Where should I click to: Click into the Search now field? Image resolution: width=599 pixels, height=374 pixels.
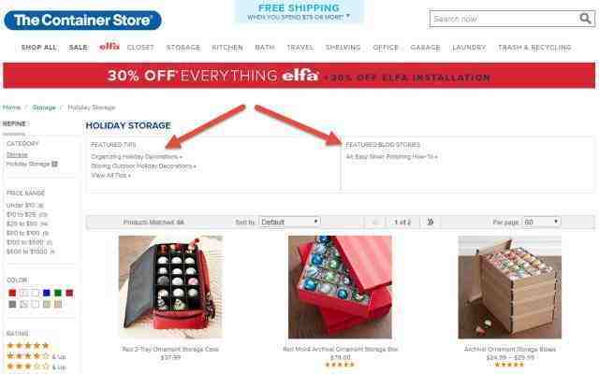tap(504, 19)
